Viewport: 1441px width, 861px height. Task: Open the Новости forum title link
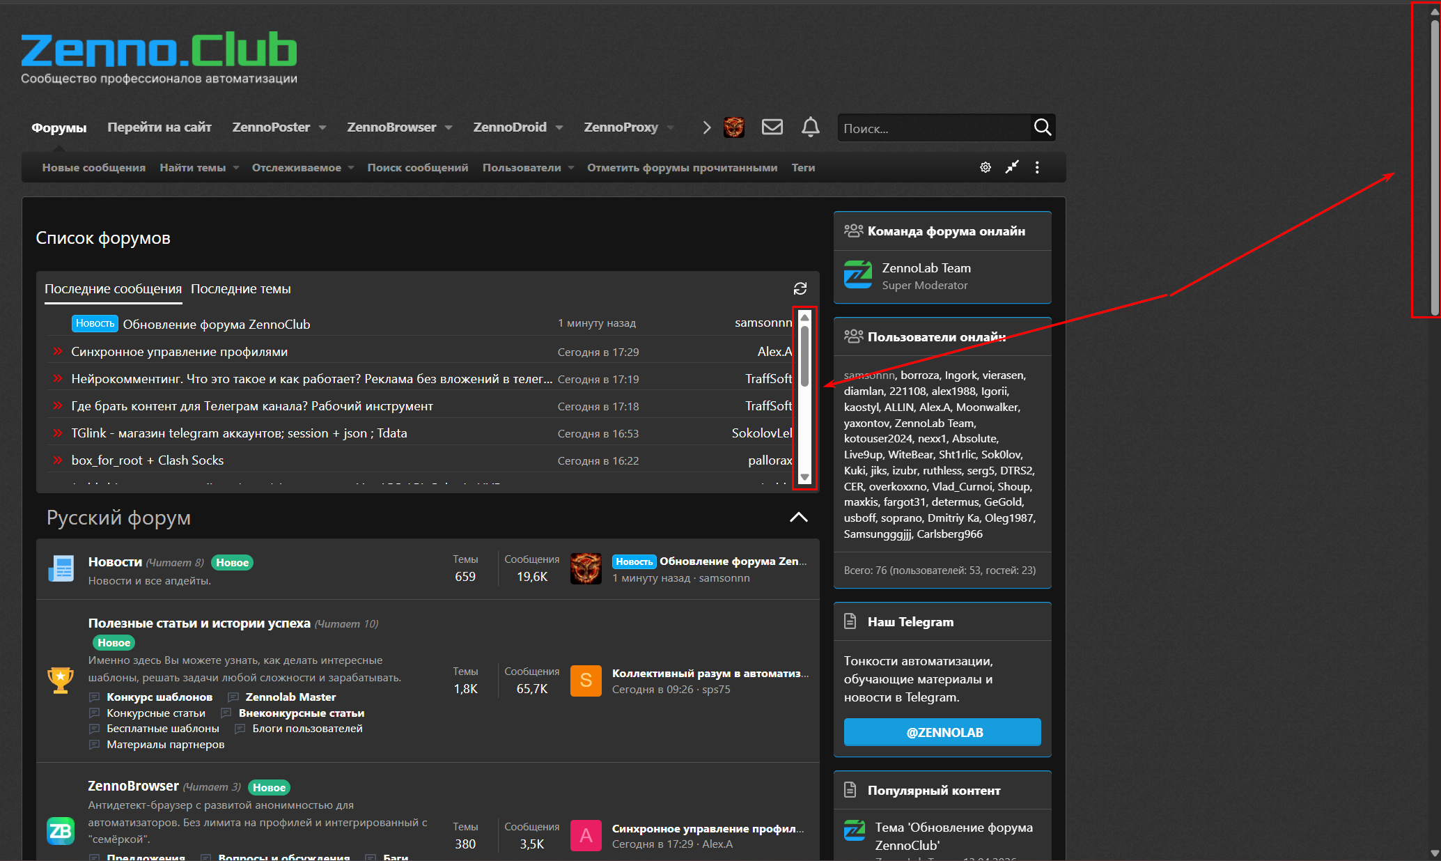[115, 562]
